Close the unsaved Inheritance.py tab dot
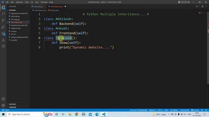The image size is (209, 117). click(65, 6)
